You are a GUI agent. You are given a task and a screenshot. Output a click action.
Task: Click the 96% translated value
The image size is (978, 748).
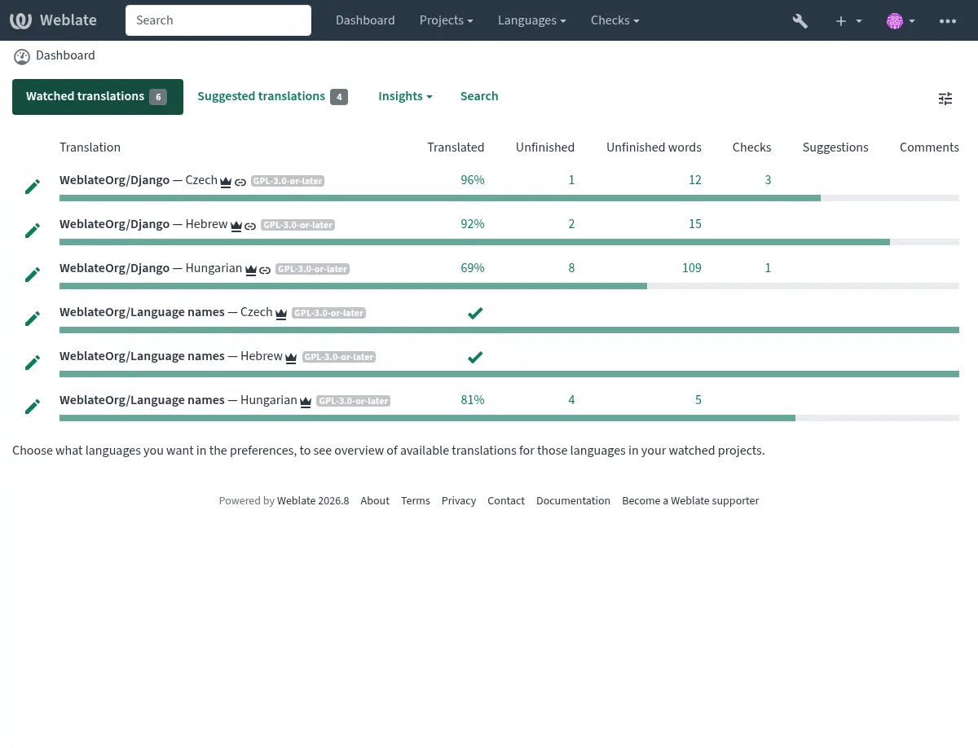(473, 180)
